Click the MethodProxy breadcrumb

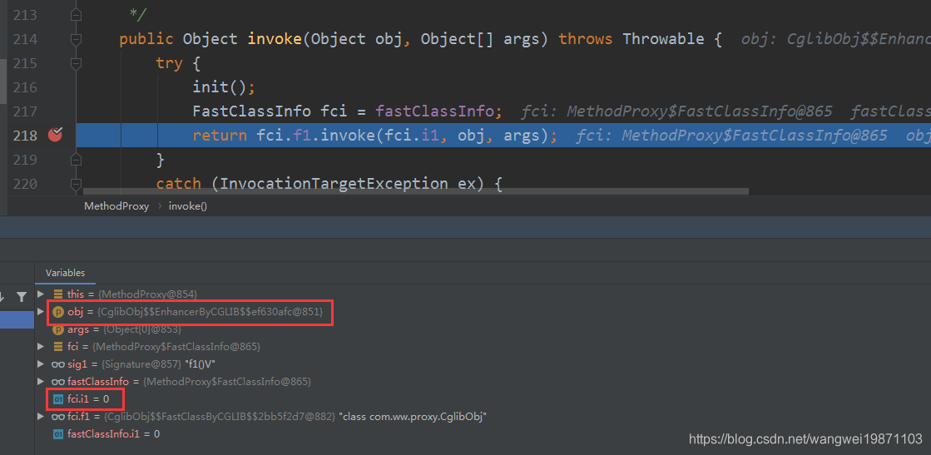click(x=116, y=207)
